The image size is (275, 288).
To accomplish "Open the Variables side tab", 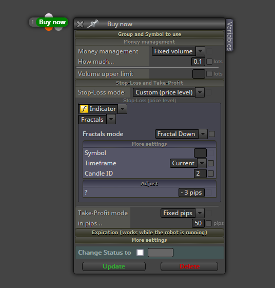I will tap(229, 35).
